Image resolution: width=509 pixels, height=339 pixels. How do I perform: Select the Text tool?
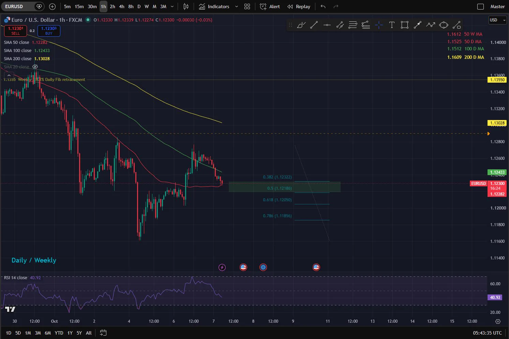[x=392, y=25]
